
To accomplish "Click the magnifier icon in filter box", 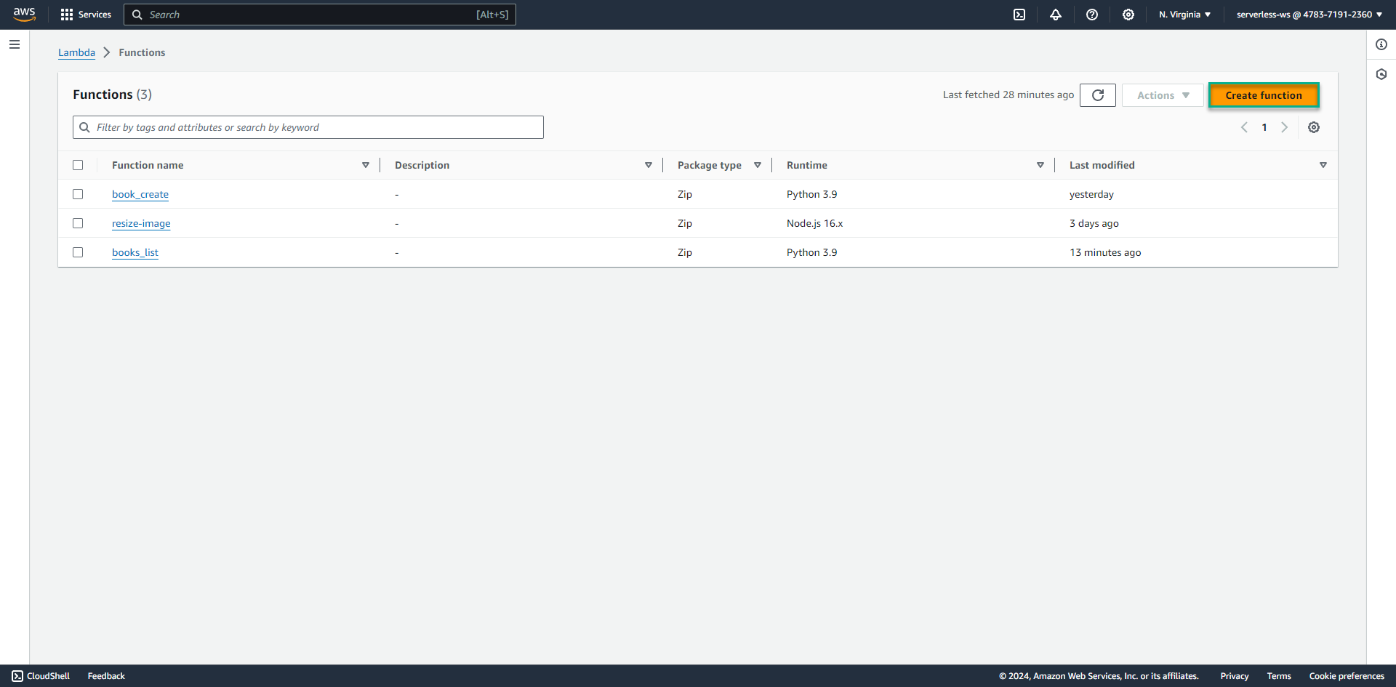I will 84,127.
